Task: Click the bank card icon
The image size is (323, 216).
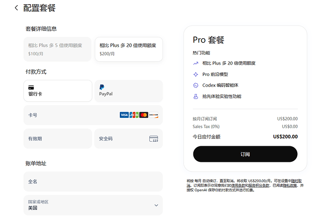Action: pos(31,87)
